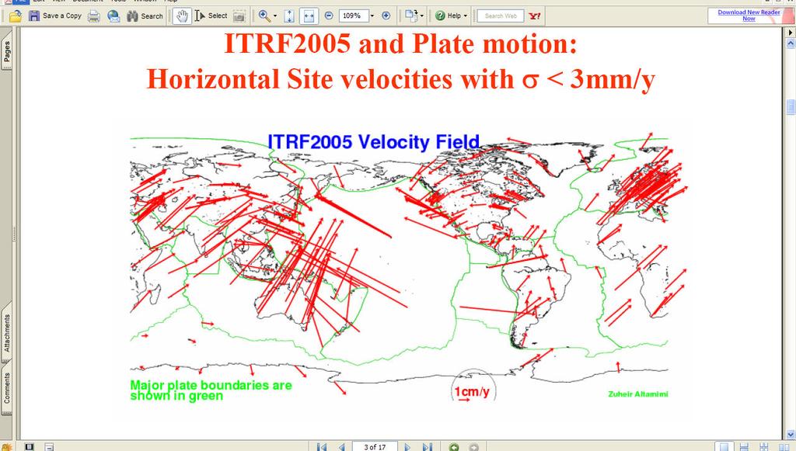Click the 109% zoom level field

click(x=354, y=16)
